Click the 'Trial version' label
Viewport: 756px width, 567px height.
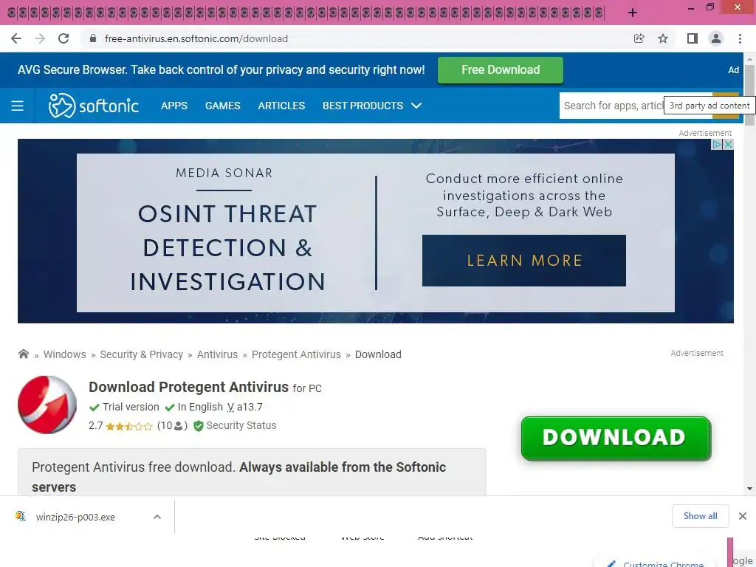[131, 407]
